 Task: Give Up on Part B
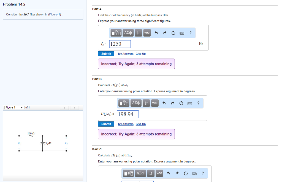tap(141, 124)
